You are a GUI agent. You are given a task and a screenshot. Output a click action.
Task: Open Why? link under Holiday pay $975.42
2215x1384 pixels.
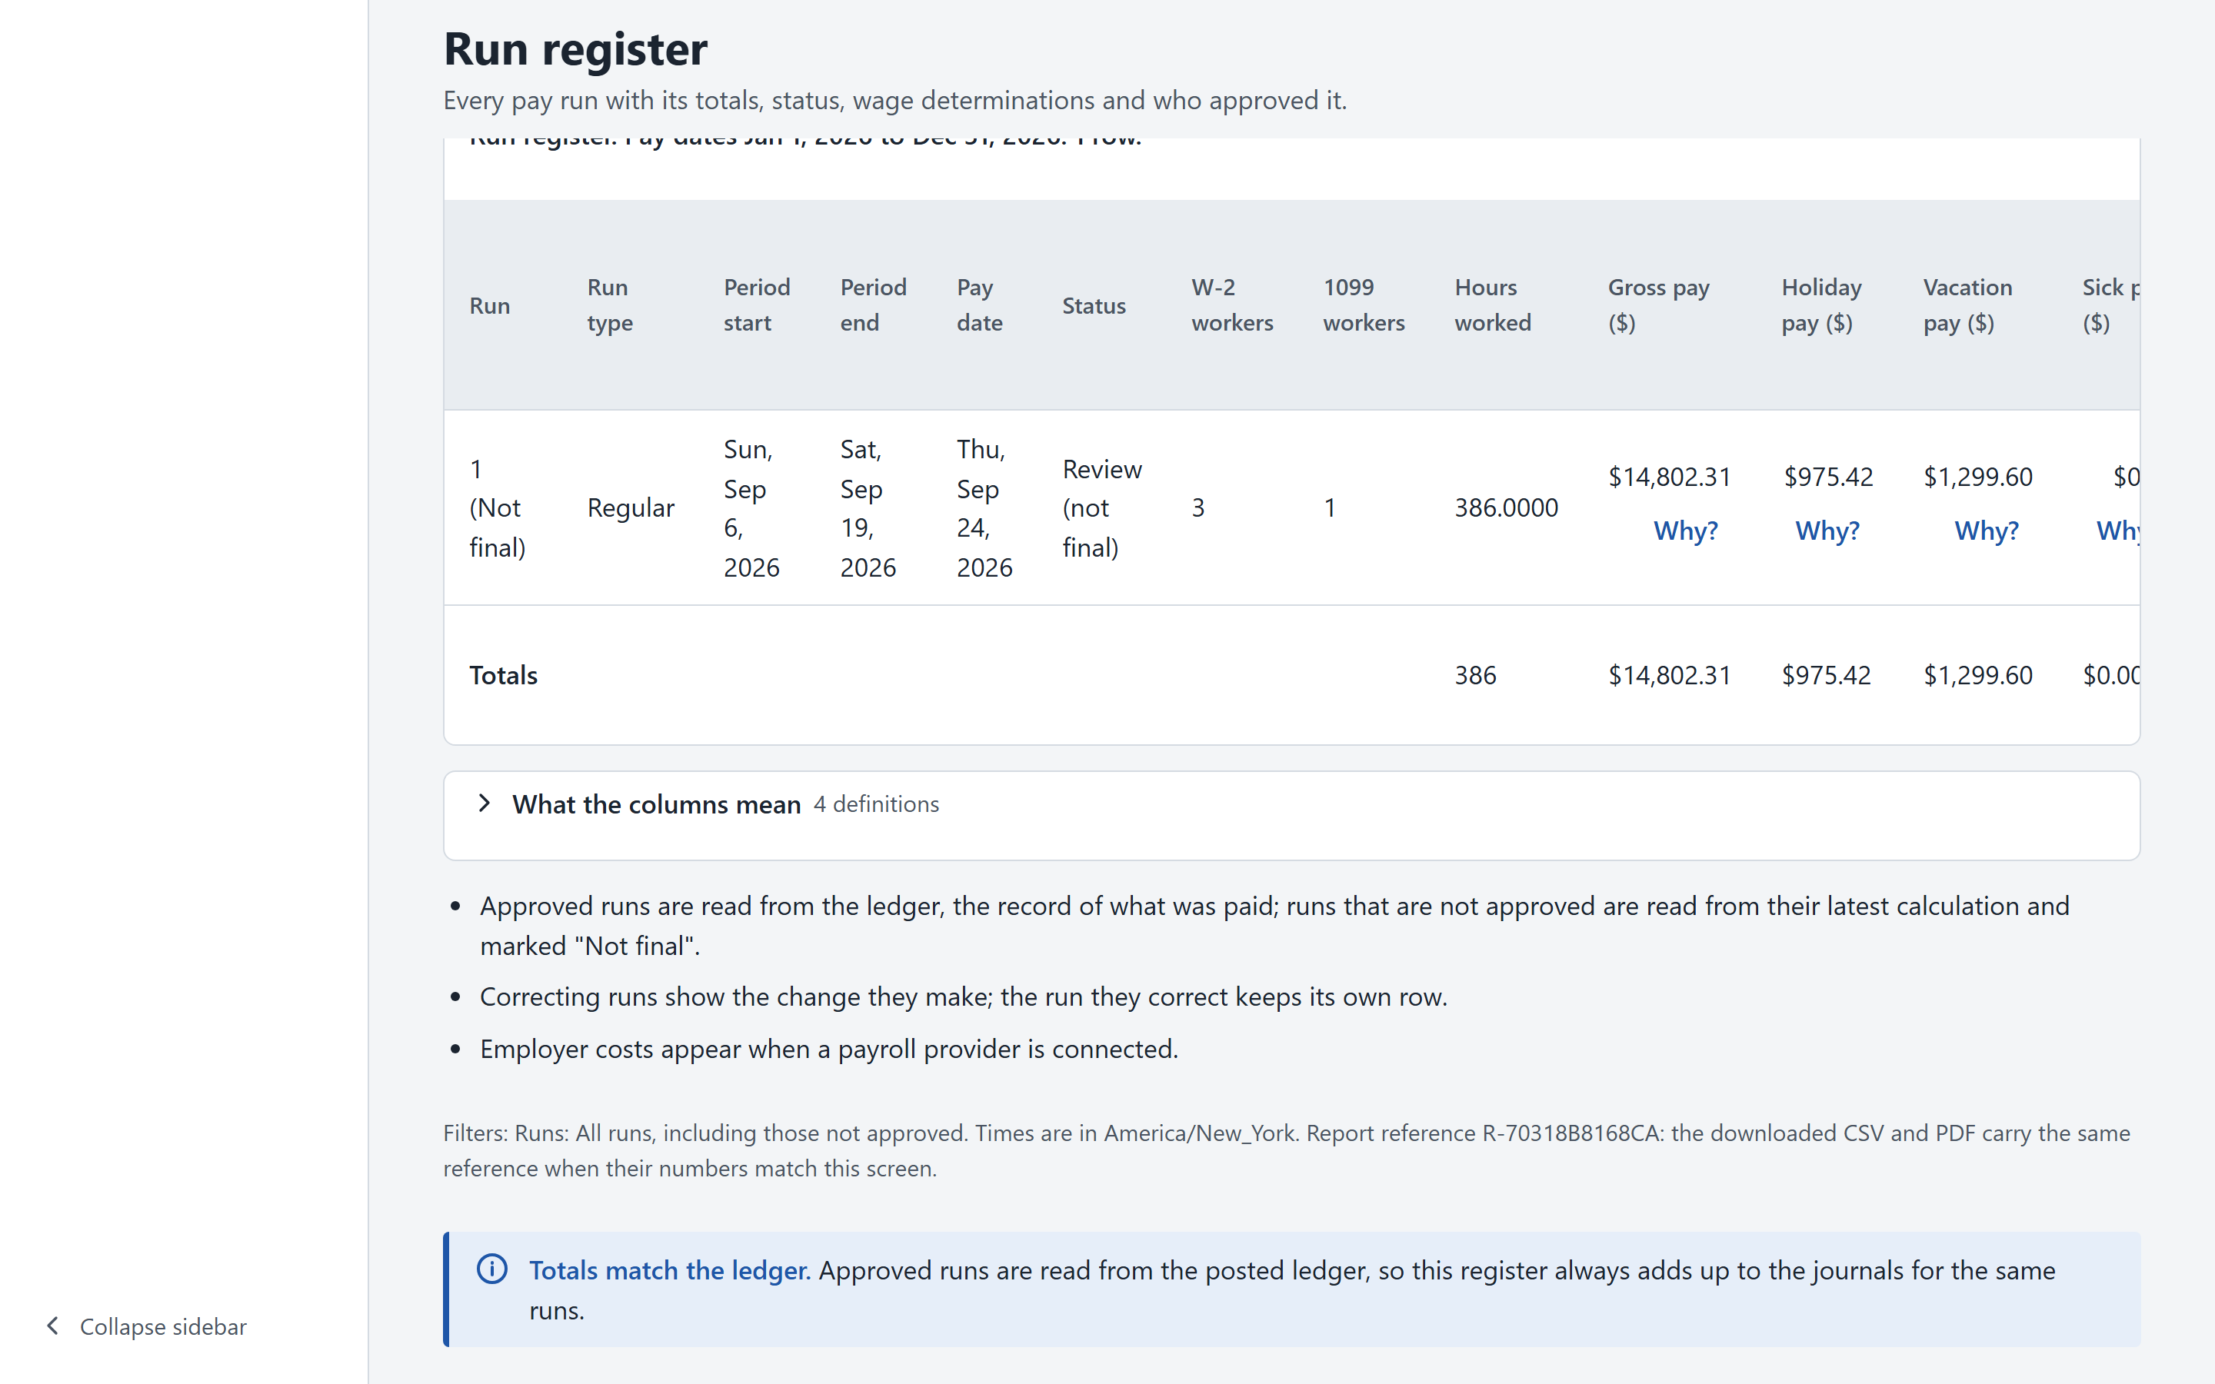[x=1827, y=531]
